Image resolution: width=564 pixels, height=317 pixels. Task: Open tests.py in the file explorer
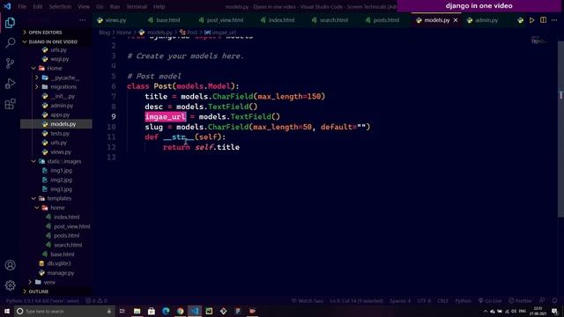60,133
